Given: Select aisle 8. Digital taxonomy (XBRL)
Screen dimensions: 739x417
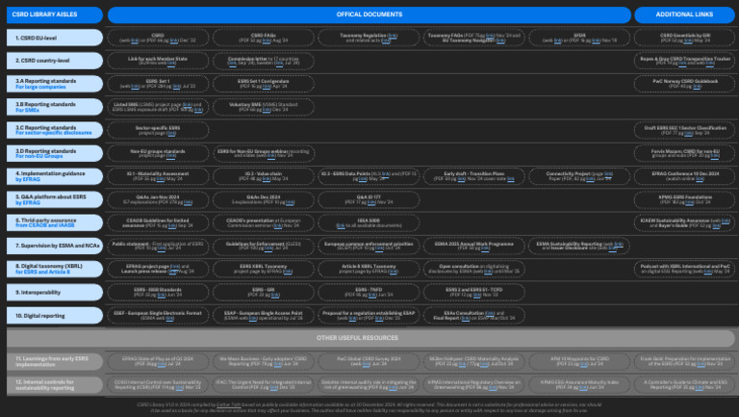Looking at the screenshot, I should (x=55, y=269).
